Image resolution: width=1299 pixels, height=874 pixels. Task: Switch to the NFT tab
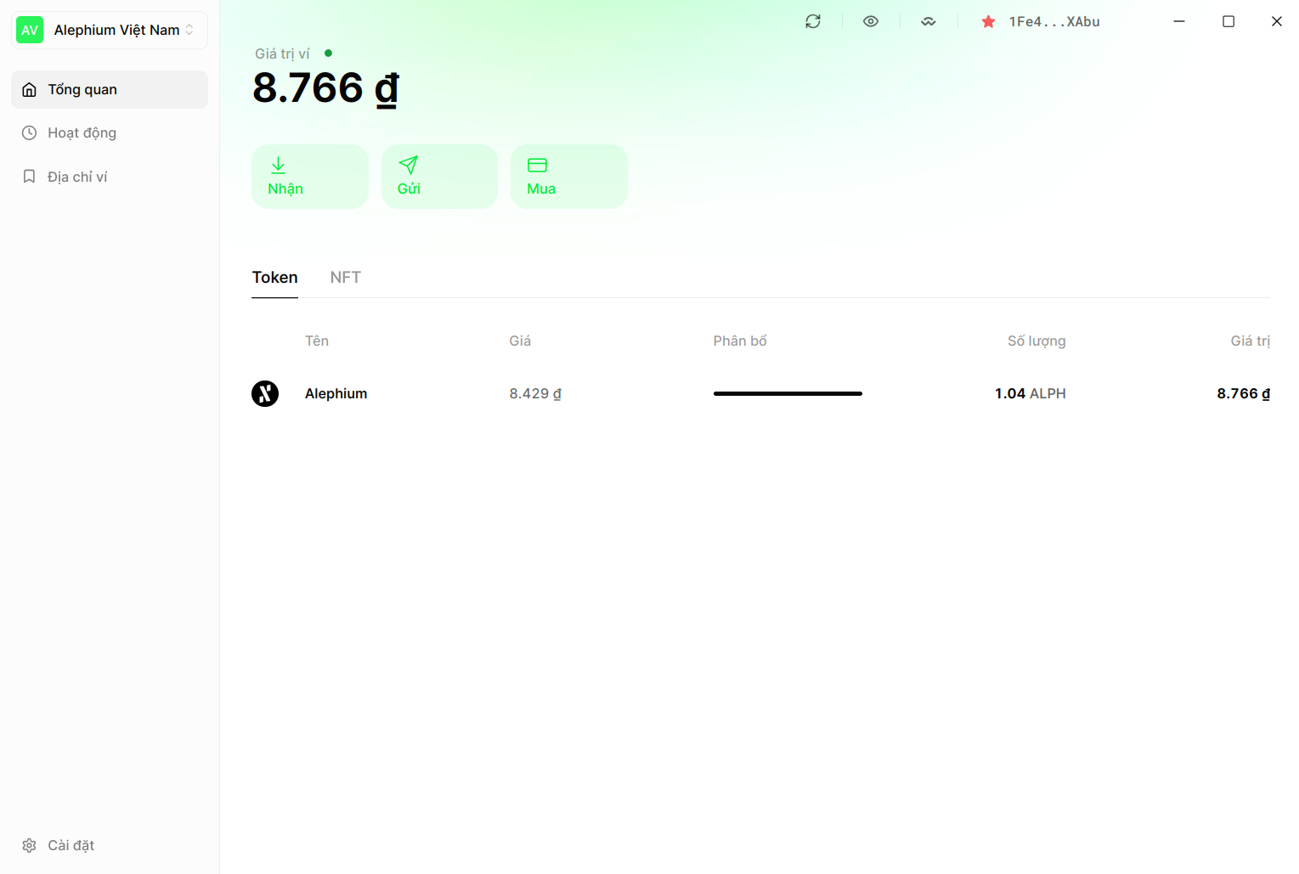[346, 278]
